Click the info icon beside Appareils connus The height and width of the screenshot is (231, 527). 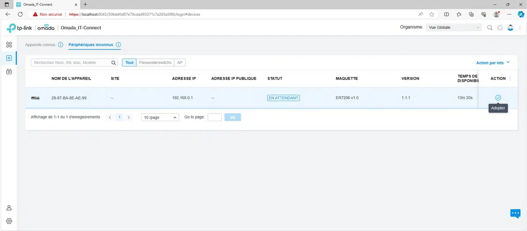pyautogui.click(x=61, y=45)
